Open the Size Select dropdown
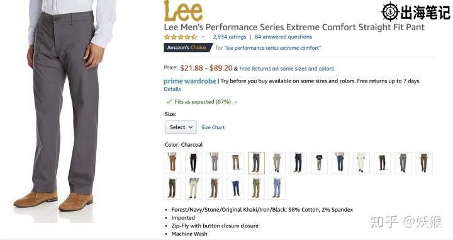This screenshot has width=453, height=240. point(181,127)
